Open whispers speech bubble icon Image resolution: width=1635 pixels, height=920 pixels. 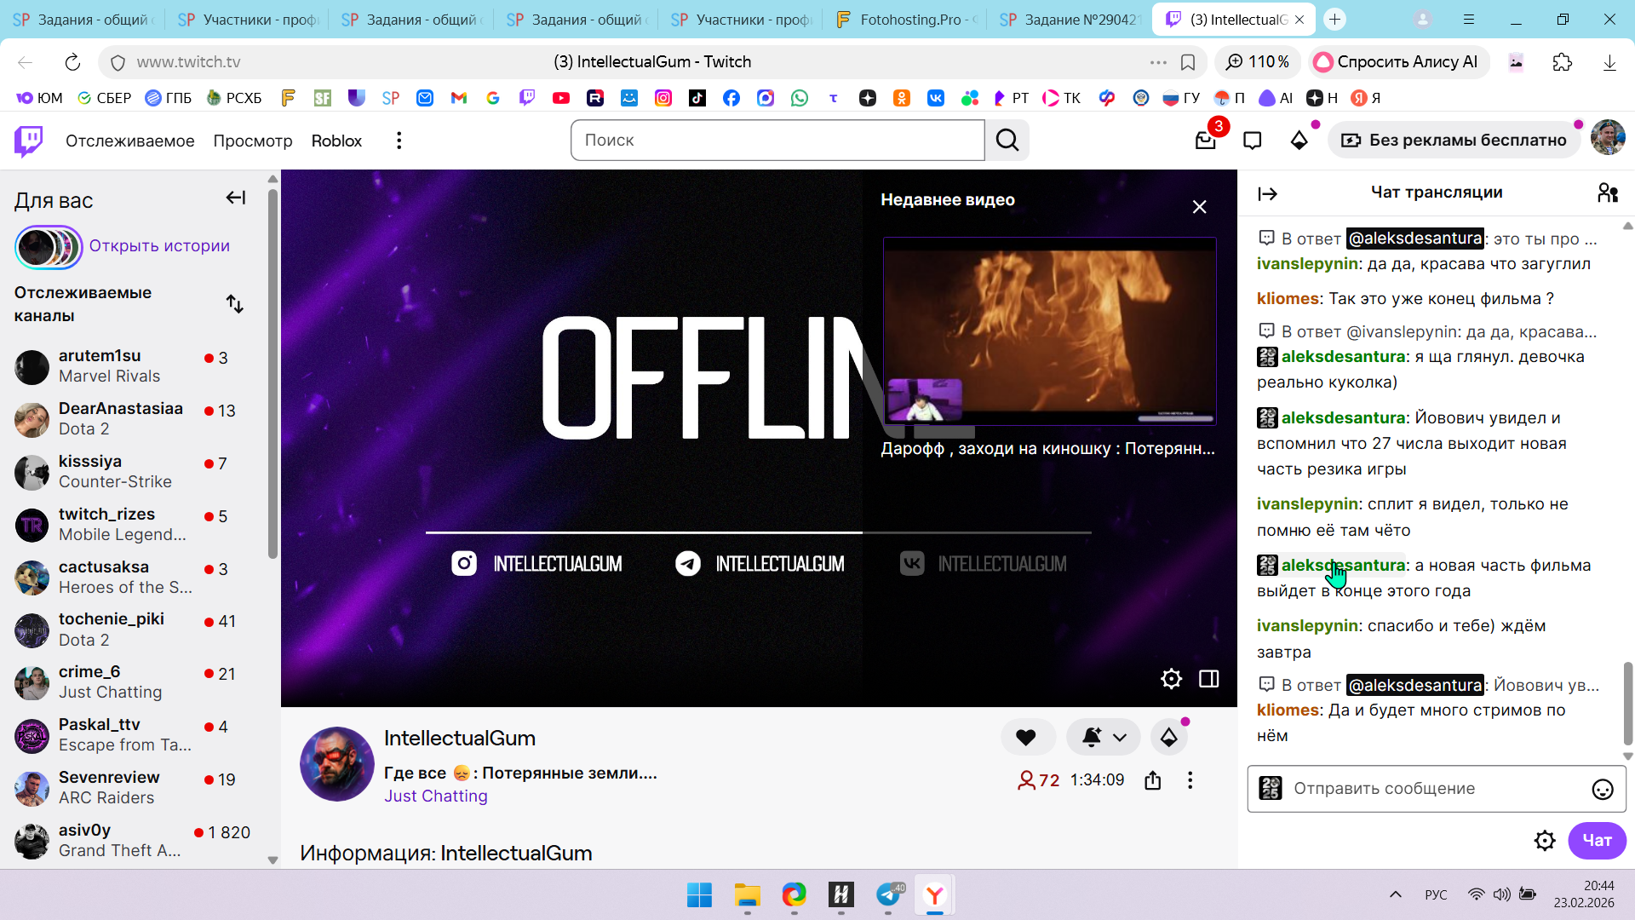click(x=1252, y=141)
